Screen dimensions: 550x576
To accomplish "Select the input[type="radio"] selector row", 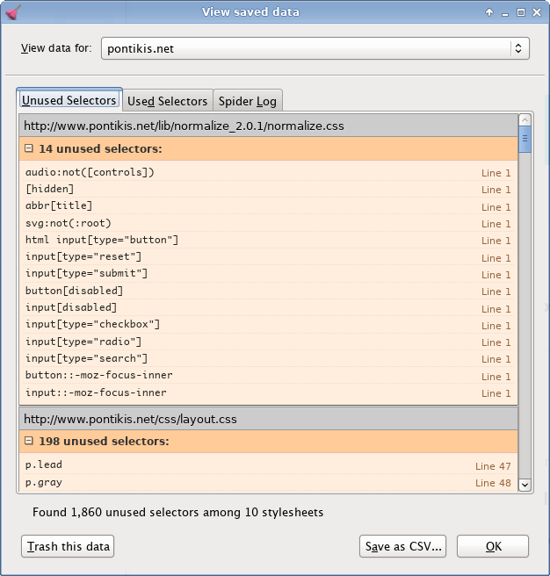I will pyautogui.click(x=268, y=342).
